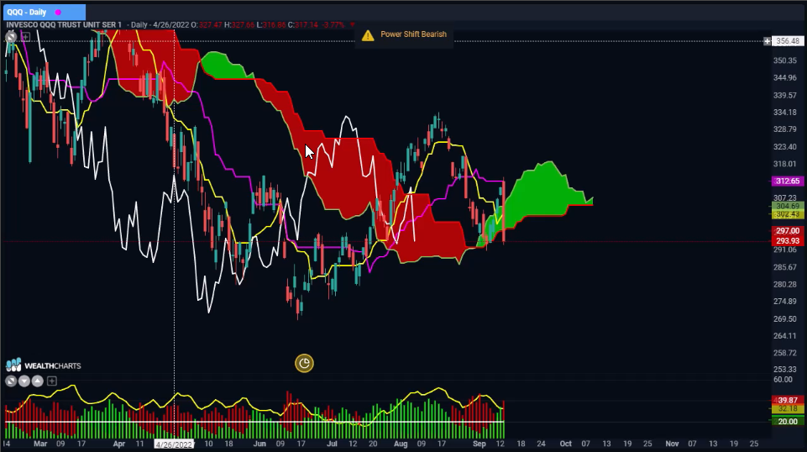
Task: Click the 20.00 indicator level tag
Action: point(787,422)
